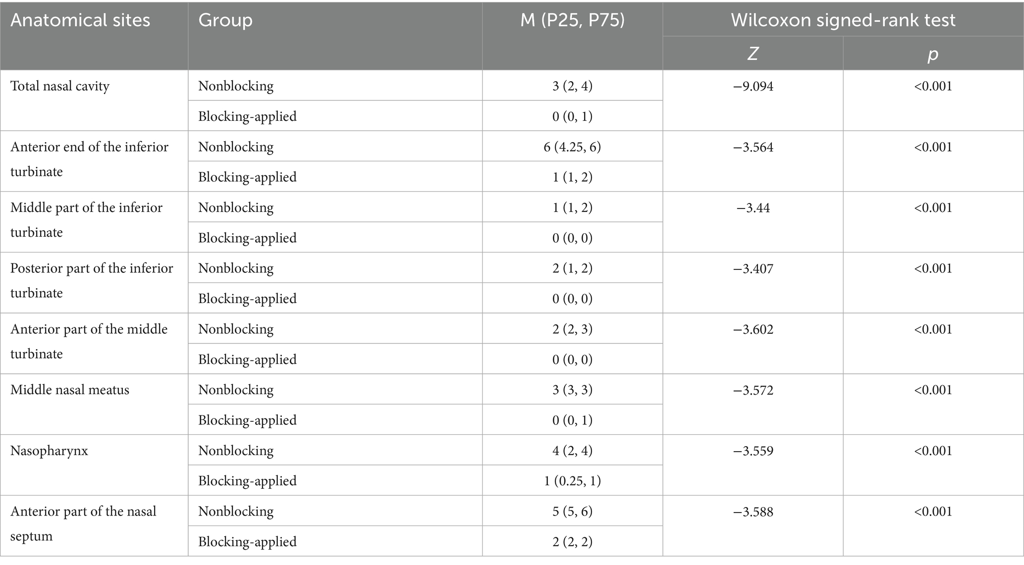Click the Z value −9.094
The width and height of the screenshot is (1024, 565).
click(753, 86)
